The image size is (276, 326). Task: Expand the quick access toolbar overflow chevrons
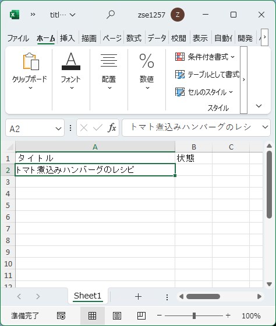coord(33,15)
